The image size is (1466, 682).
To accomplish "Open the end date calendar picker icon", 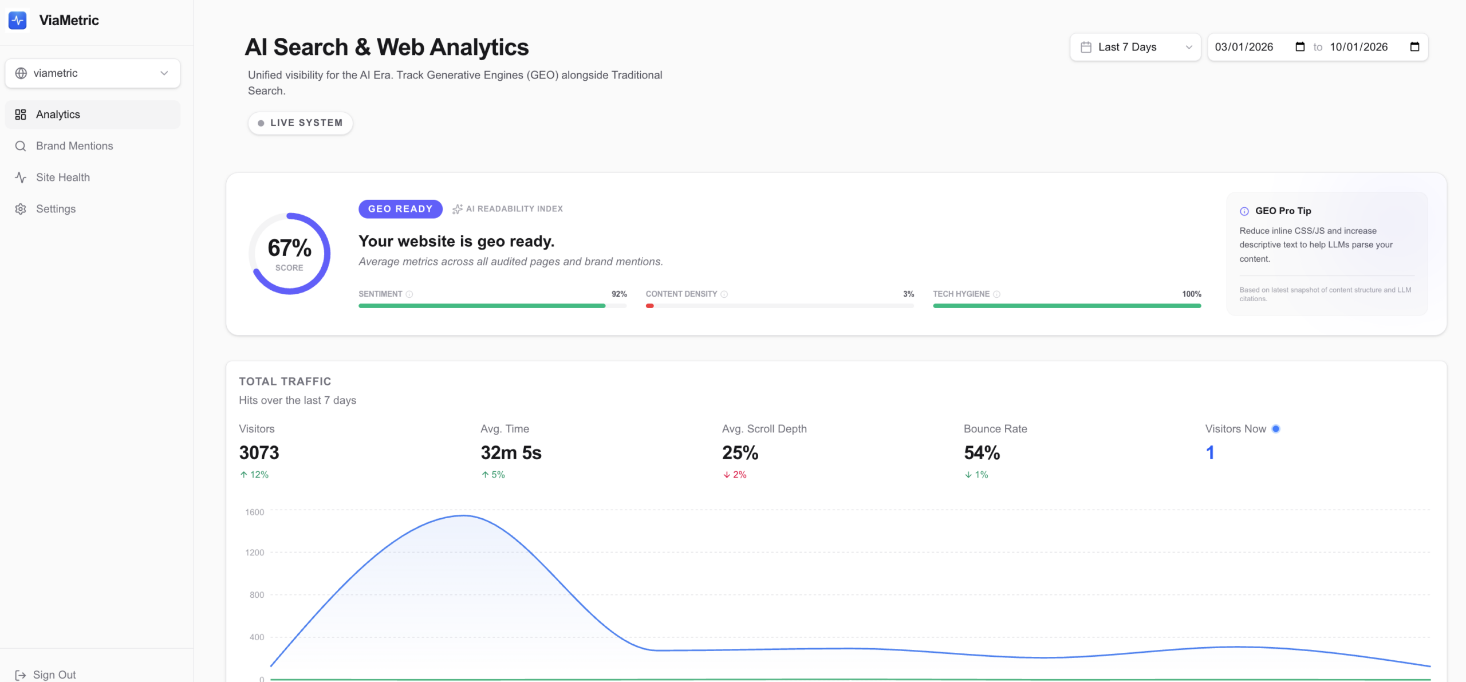I will click(1414, 47).
